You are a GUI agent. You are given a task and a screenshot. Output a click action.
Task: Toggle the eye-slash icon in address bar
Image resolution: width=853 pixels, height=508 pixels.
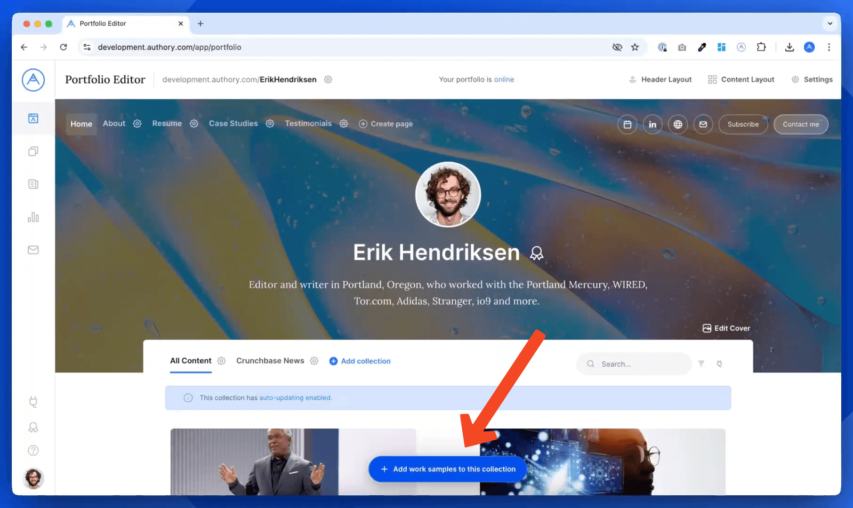point(617,47)
